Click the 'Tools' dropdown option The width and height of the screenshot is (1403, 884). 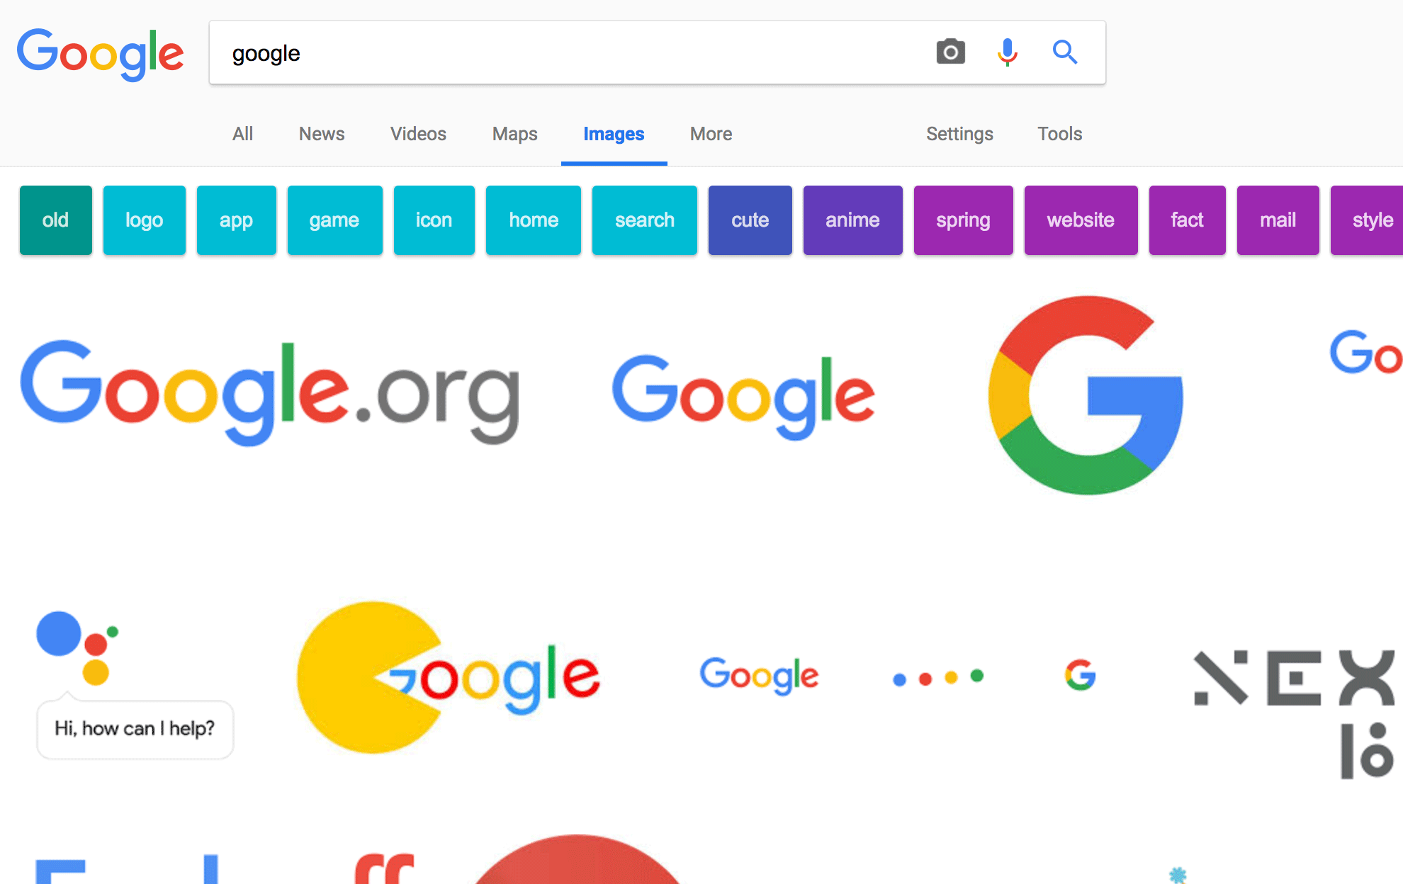coord(1059,133)
